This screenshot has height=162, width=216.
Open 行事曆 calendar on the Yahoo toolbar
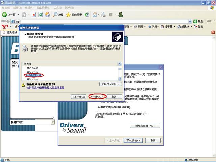[166, 27]
